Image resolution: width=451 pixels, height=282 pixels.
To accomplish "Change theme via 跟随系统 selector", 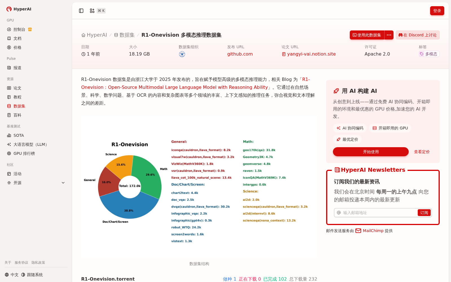I will (x=32, y=275).
